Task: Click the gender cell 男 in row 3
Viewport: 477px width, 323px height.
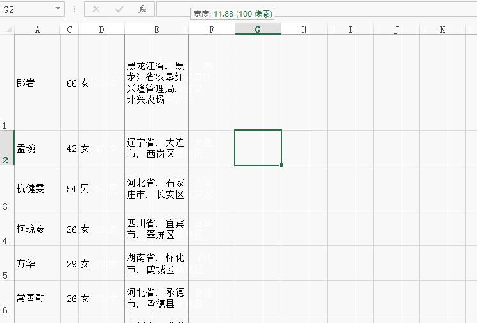Action: click(101, 188)
